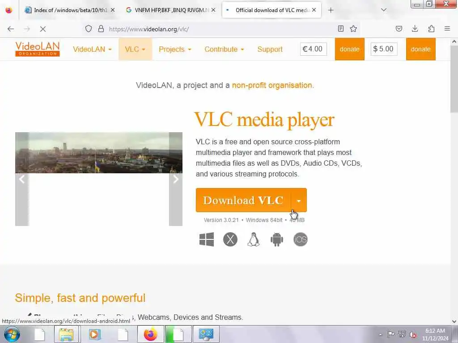Click the address bar URL
Screen dimensions: 458x343
(149, 29)
